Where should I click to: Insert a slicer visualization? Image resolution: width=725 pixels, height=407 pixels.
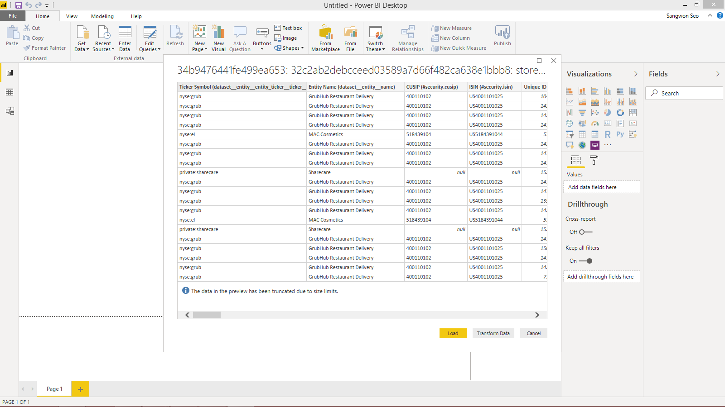(570, 134)
